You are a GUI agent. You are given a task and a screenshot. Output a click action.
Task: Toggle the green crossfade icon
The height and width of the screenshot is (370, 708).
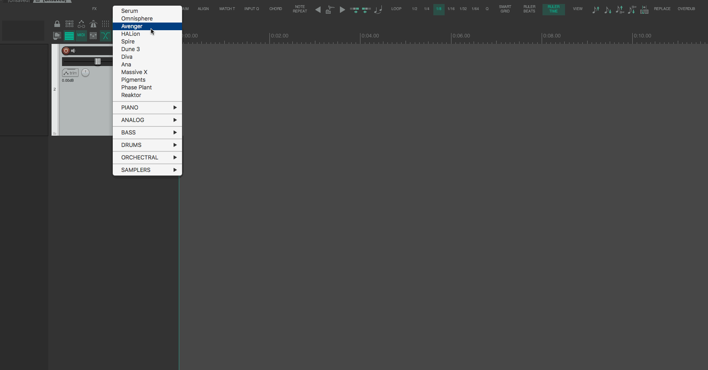tap(106, 36)
